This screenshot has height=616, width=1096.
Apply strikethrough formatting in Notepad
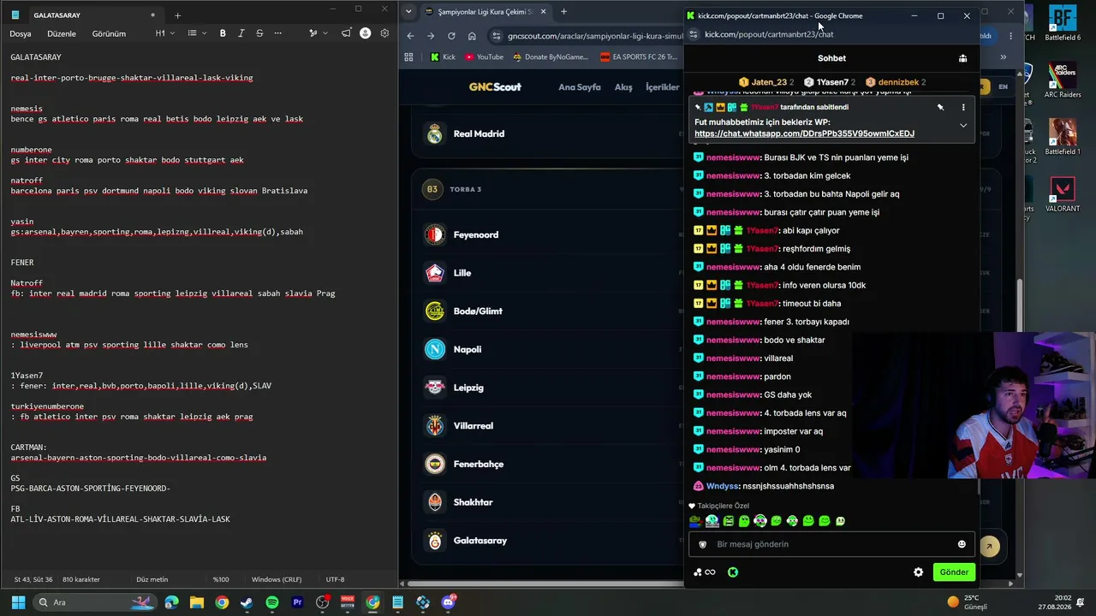click(x=259, y=33)
